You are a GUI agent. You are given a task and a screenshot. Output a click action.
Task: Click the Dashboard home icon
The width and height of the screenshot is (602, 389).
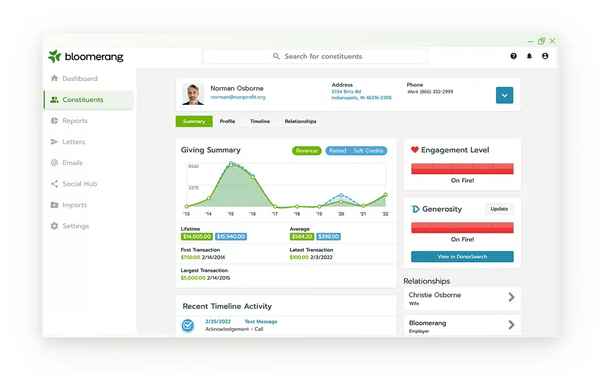click(x=55, y=79)
